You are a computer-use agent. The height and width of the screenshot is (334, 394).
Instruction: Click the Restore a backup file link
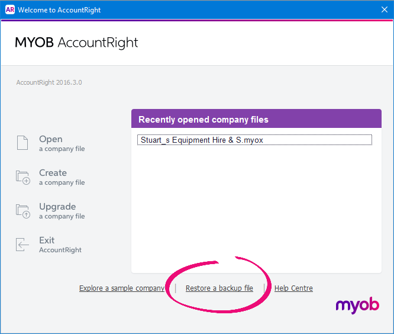tap(219, 288)
